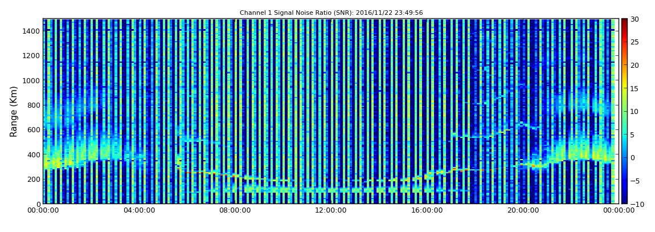This screenshot has width=655, height=232.
Task: Click the y-axis tick label 1400
Action: click(32, 31)
